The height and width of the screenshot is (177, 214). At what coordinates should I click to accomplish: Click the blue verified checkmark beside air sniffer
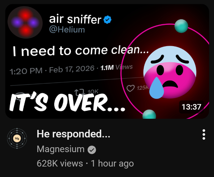click(x=107, y=20)
